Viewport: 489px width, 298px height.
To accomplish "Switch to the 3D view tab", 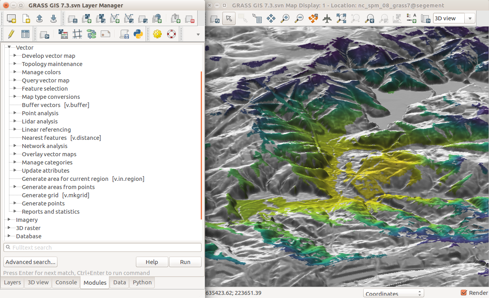I will (x=38, y=282).
